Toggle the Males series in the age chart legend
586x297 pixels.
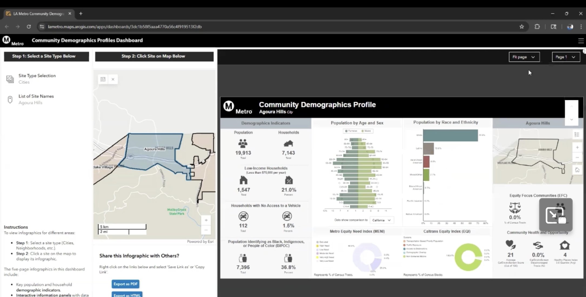366,131
